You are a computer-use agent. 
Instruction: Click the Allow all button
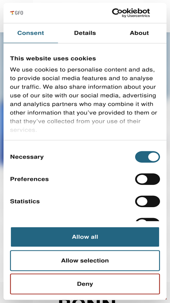point(85,237)
